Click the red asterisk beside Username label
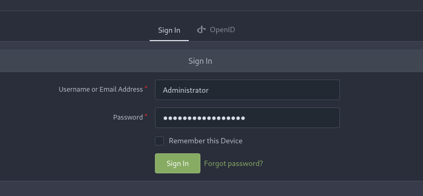423x196 pixels. coord(146,87)
